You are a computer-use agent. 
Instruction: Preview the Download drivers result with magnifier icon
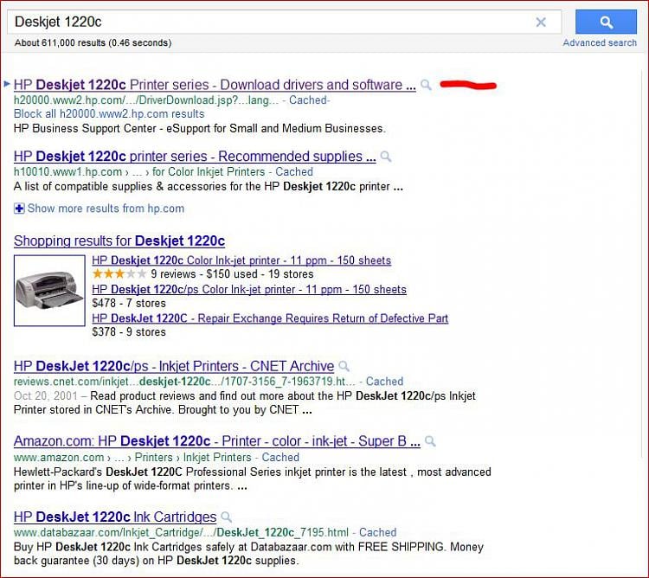(x=426, y=86)
